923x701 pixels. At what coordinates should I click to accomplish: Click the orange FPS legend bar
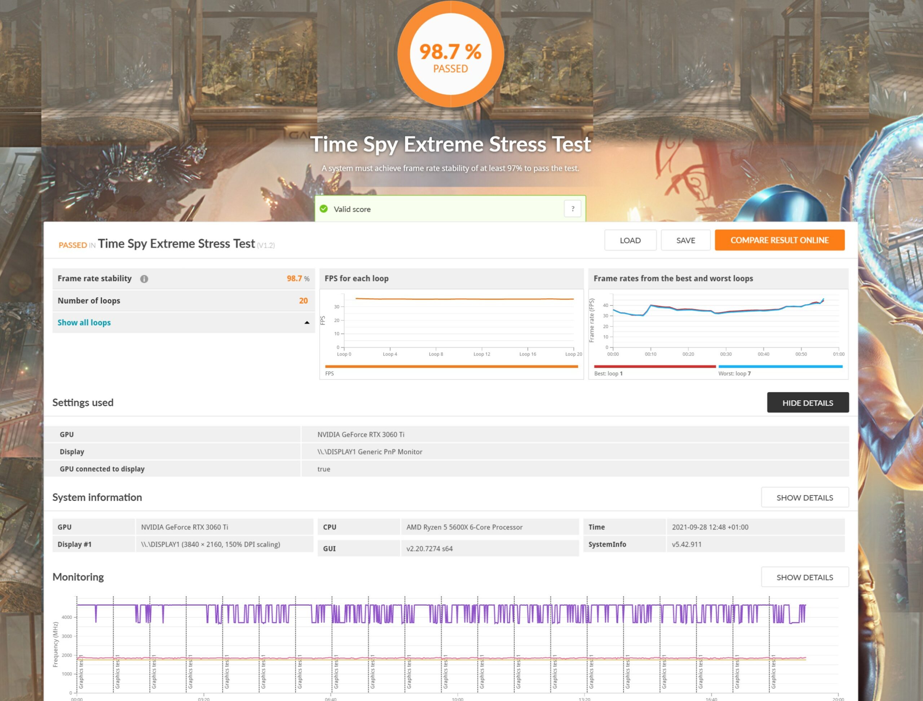(x=451, y=366)
